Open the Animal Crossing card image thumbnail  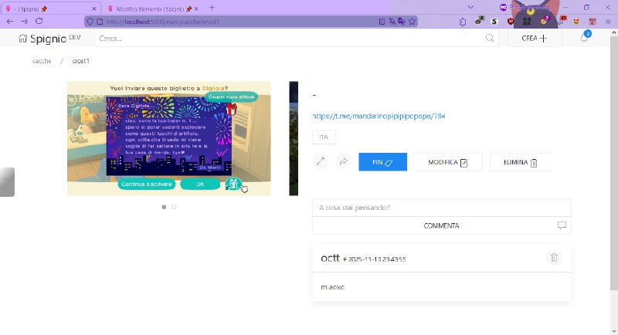[169, 138]
